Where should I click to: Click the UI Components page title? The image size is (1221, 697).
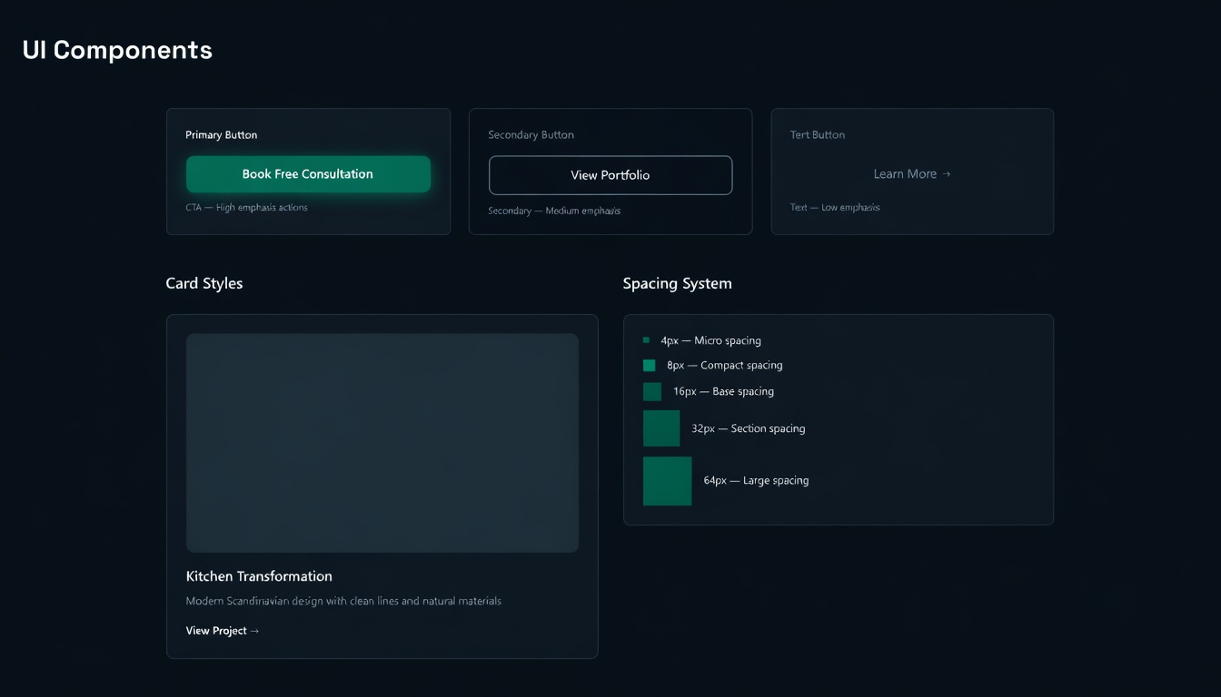coord(117,50)
